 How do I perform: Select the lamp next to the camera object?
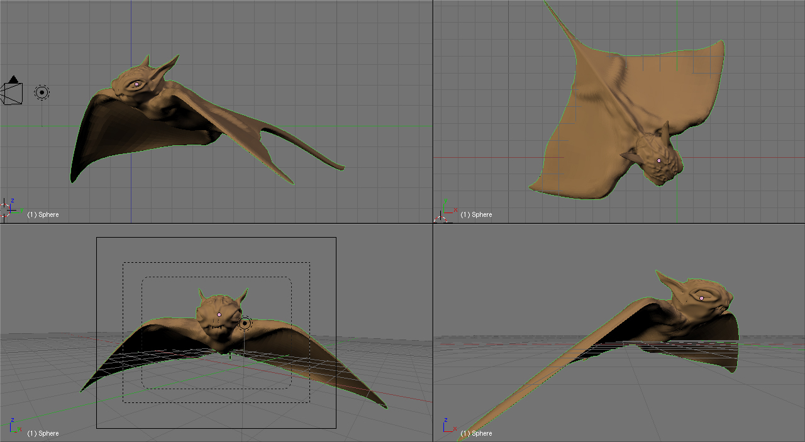[x=42, y=92]
